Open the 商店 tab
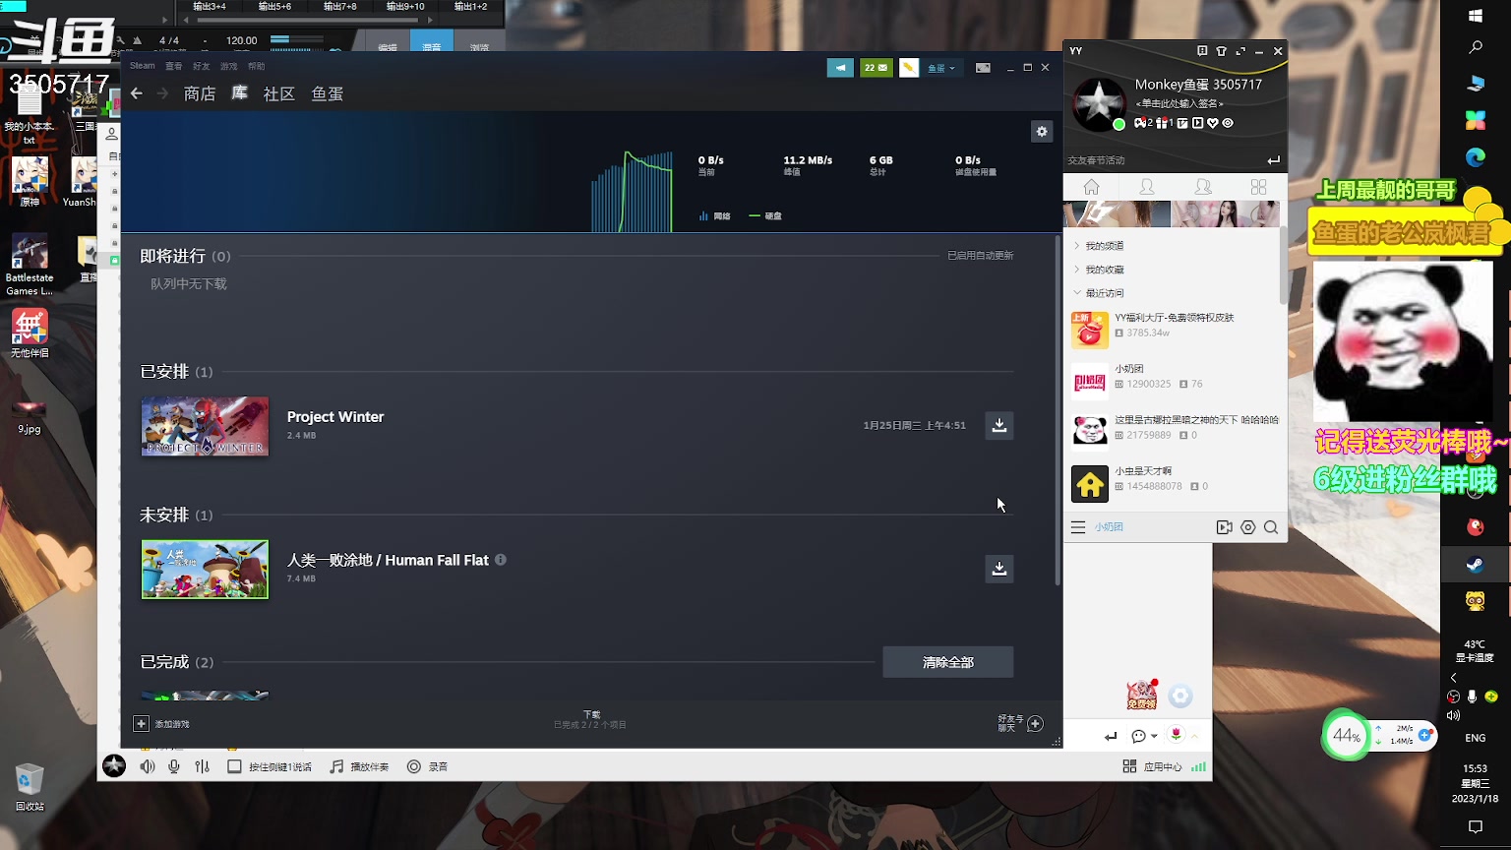The image size is (1511, 850). click(200, 93)
